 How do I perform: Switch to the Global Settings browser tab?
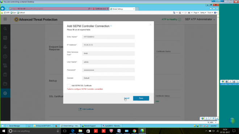point(122,9)
